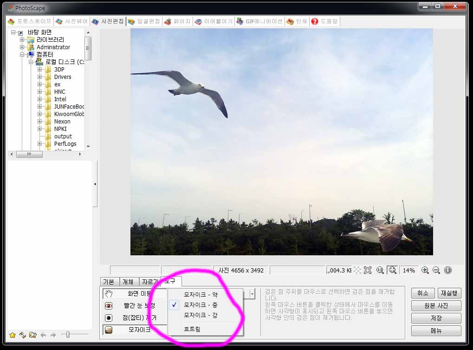The width and height of the screenshot is (473, 350).
Task: Click the undo back arrow icon
Action: coord(43,335)
